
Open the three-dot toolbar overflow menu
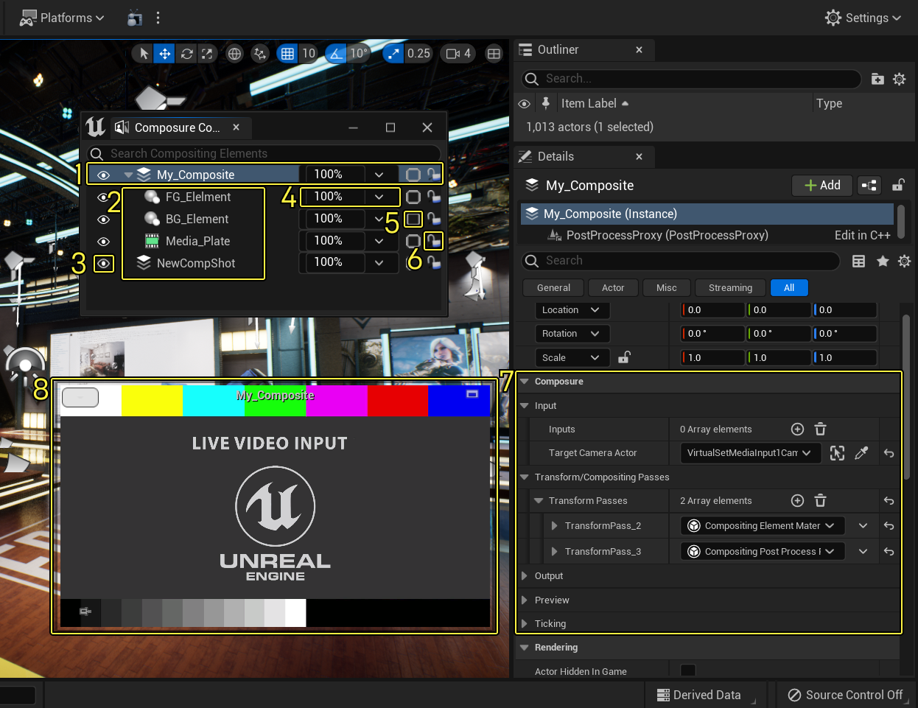click(x=158, y=18)
